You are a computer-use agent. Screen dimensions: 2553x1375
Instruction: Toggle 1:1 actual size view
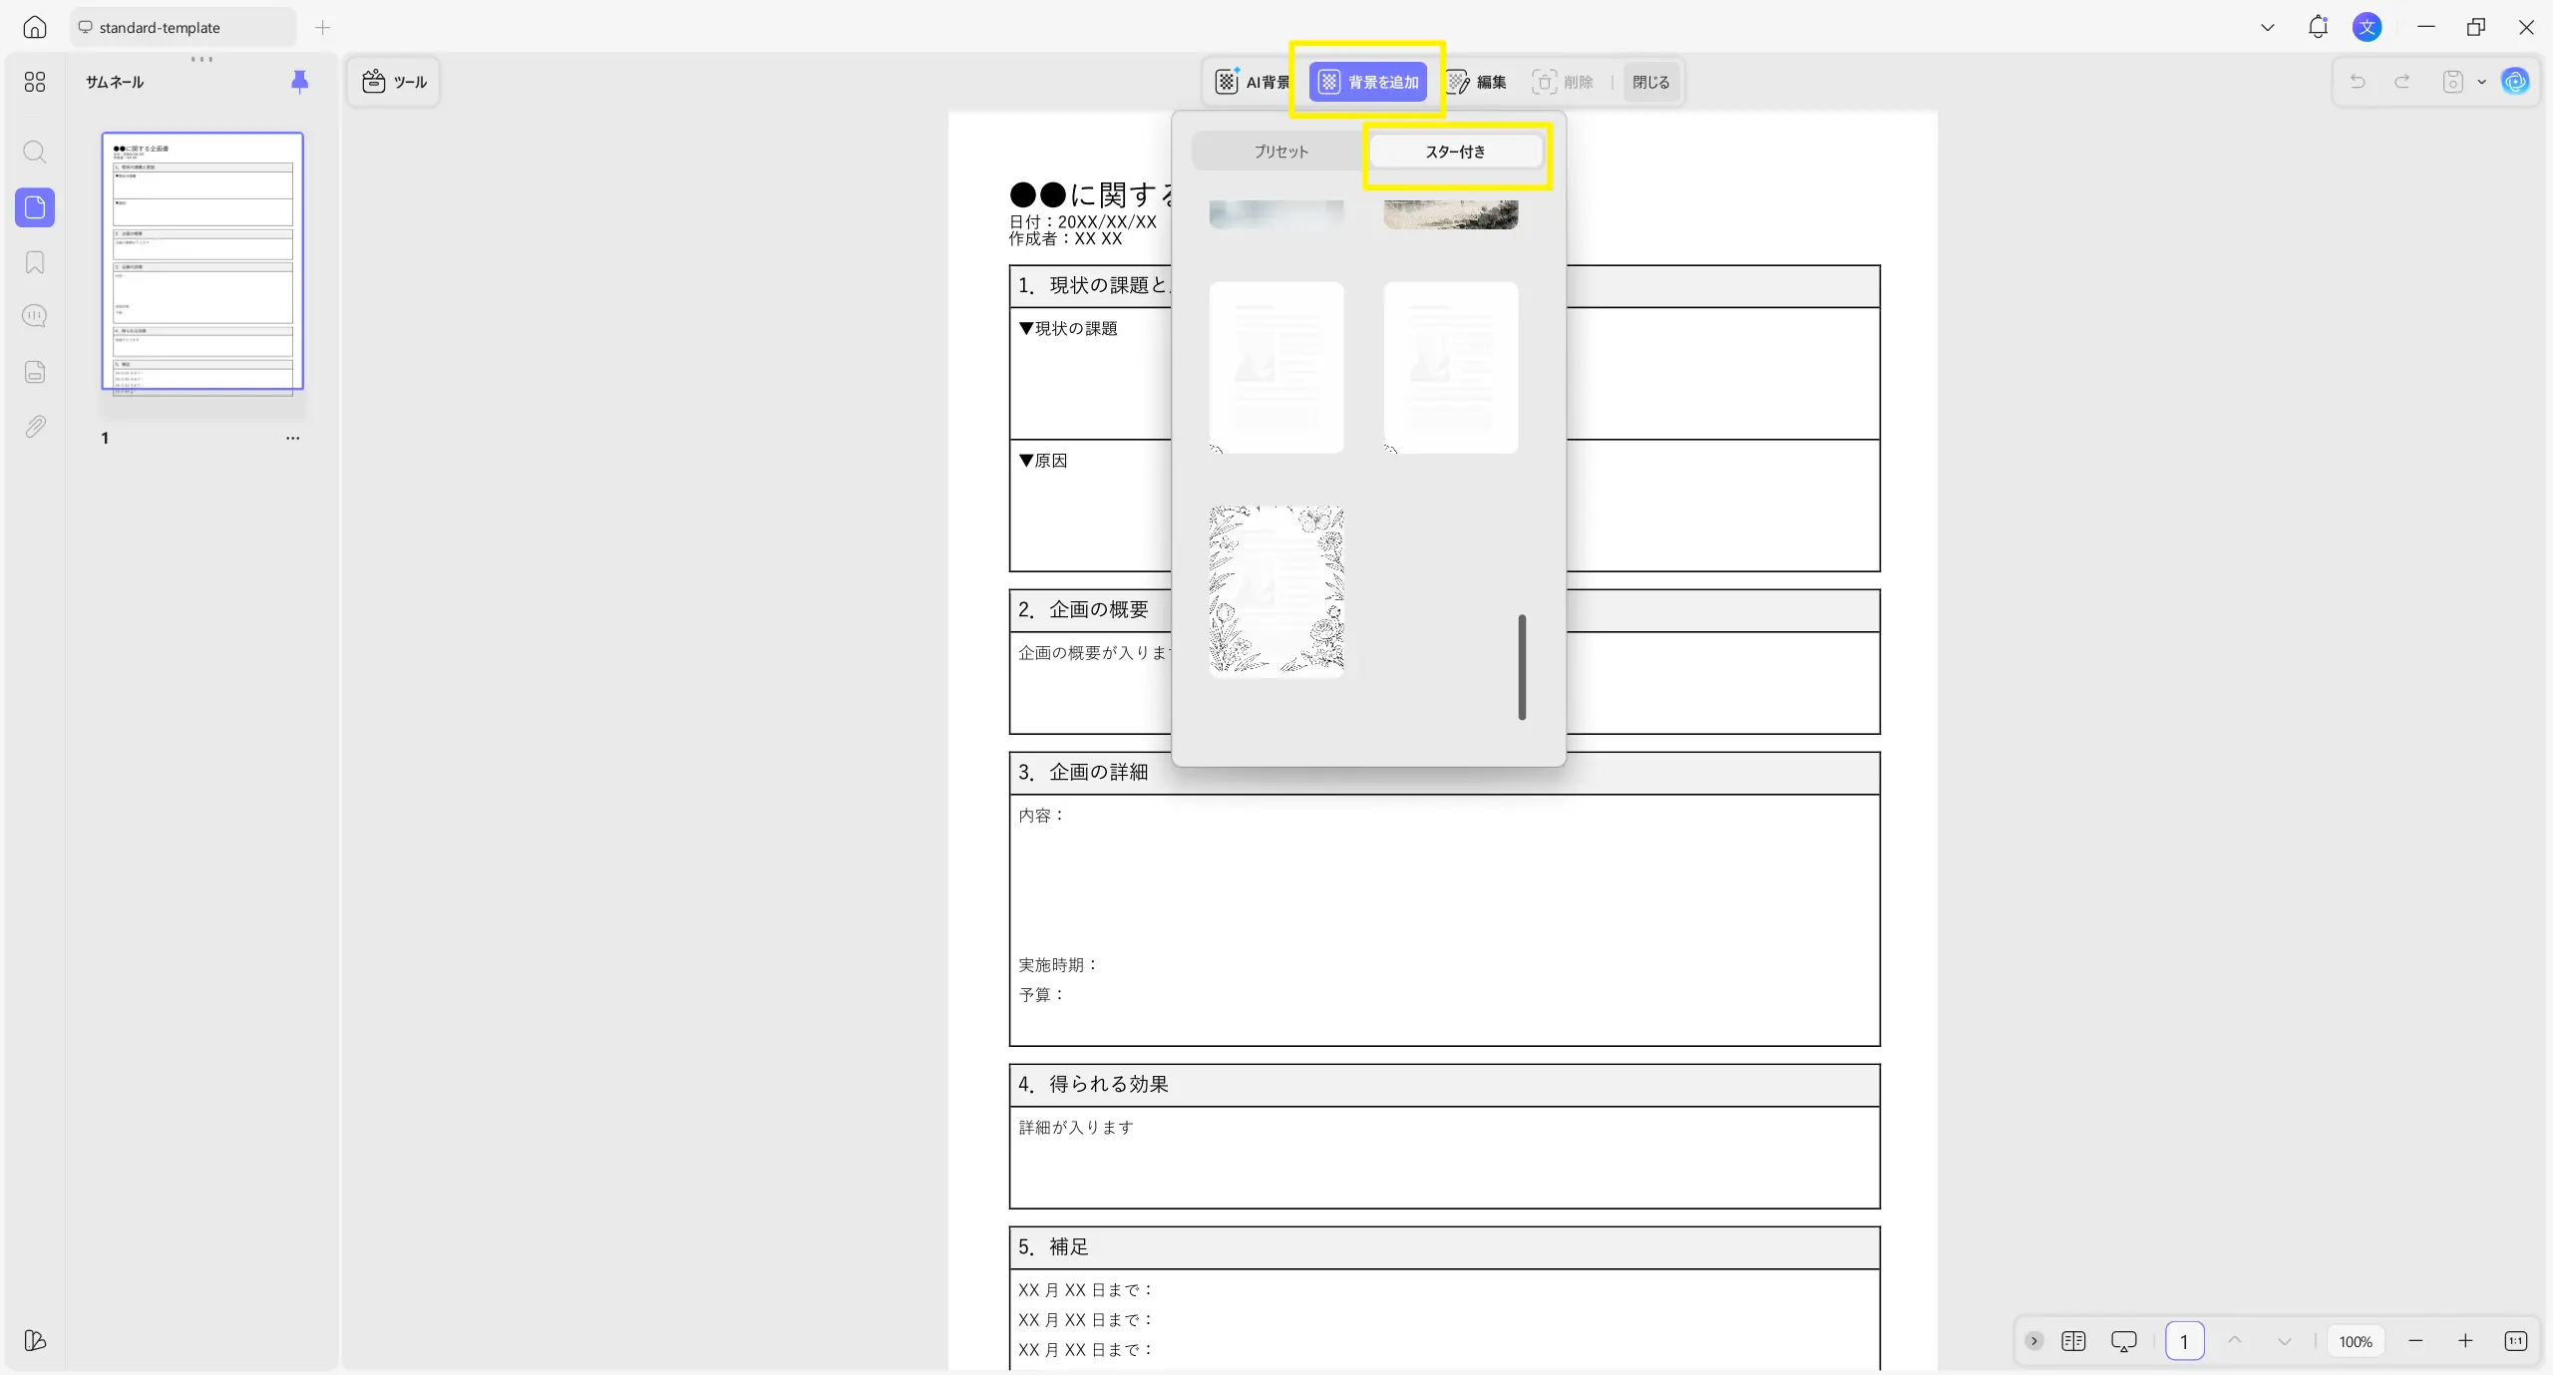pos(2516,1340)
